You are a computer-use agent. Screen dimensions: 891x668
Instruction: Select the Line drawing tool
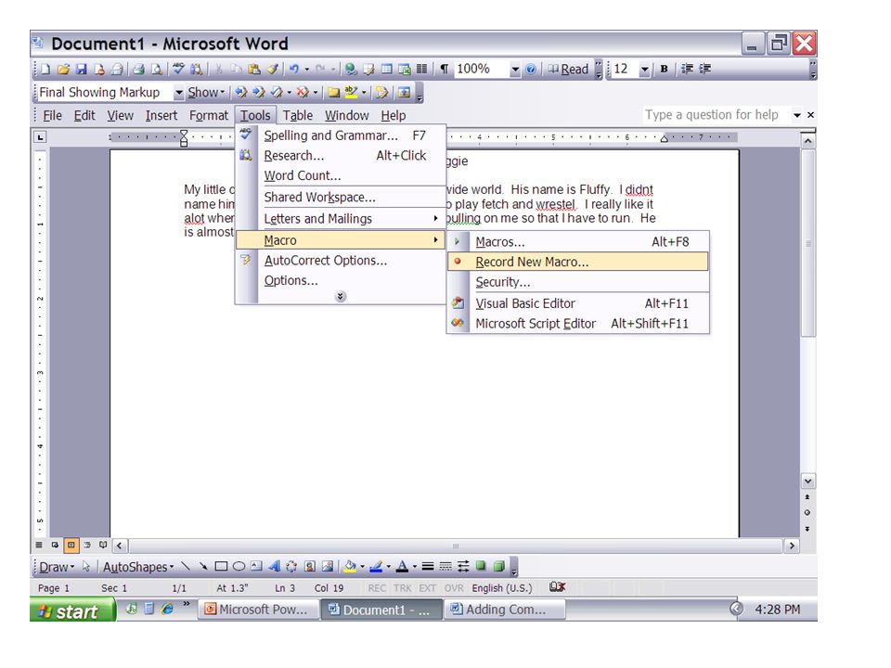(x=186, y=566)
